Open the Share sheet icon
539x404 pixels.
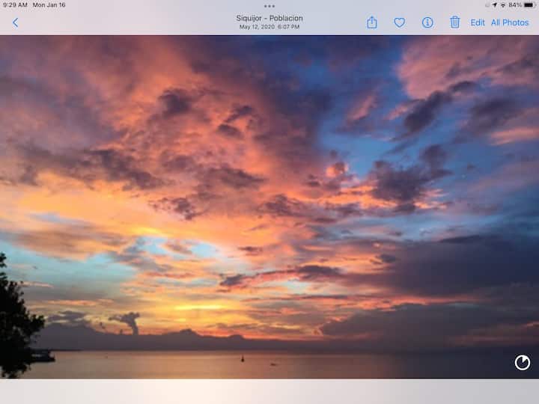pos(372,22)
